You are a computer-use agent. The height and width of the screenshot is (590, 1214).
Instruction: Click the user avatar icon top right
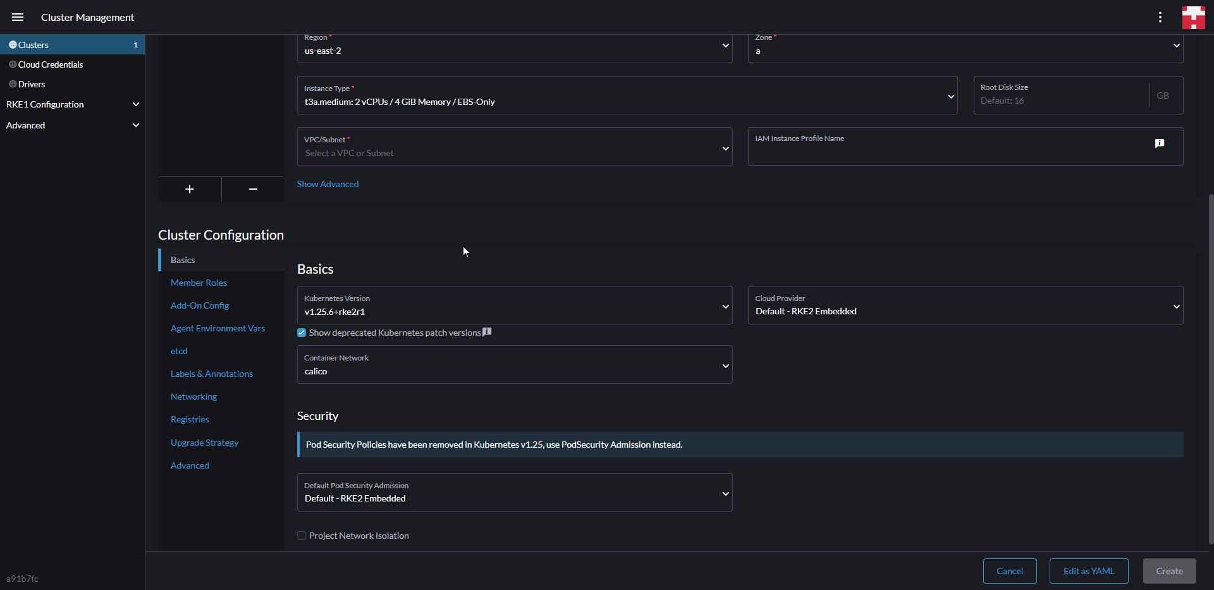pos(1193,17)
